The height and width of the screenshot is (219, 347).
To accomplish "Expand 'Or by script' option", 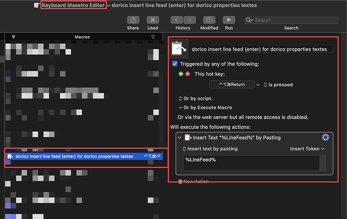I will 196,99.
